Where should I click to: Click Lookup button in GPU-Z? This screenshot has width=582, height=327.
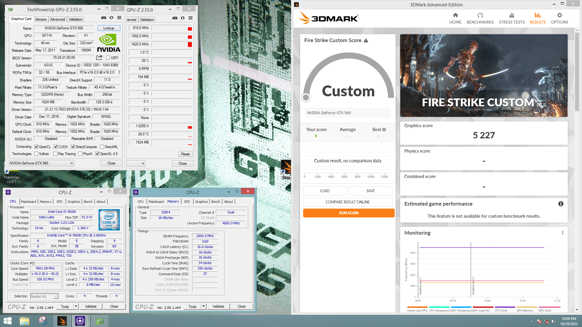109,28
